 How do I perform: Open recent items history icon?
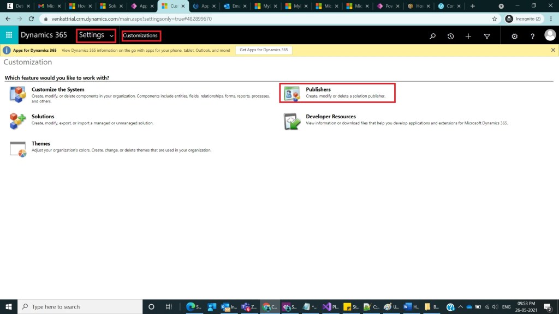450,36
